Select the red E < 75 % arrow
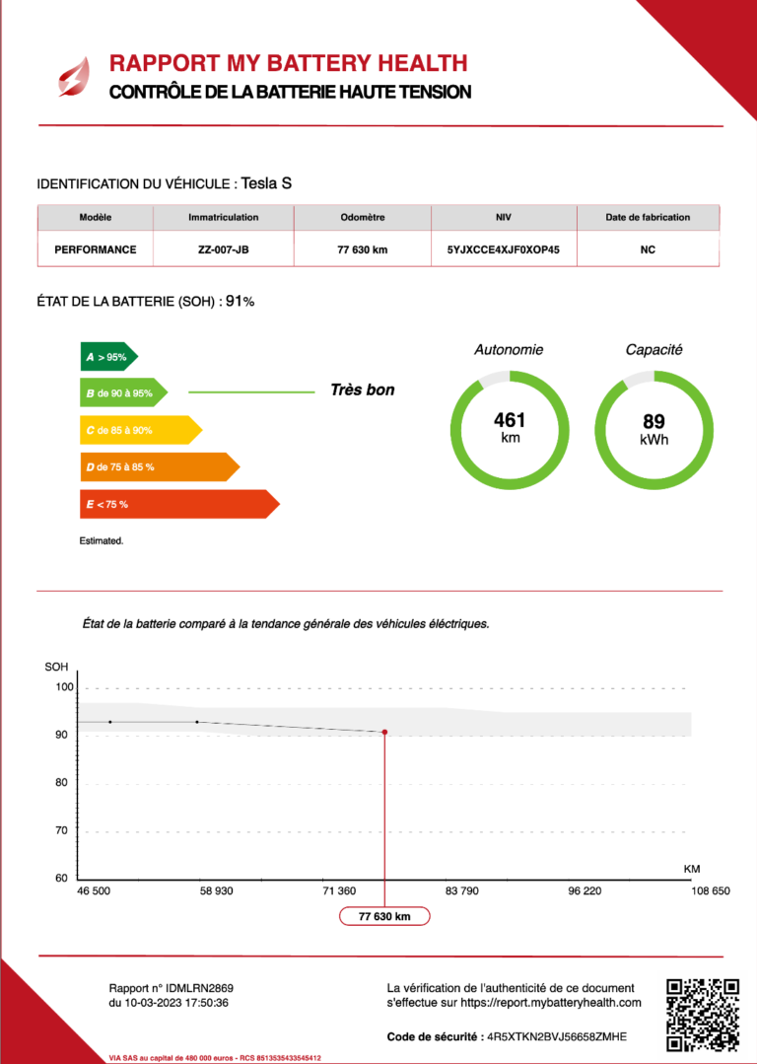Screen dimensions: 757x1064 pos(179,504)
